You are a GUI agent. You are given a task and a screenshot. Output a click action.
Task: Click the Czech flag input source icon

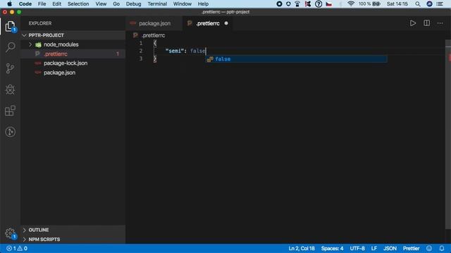coord(329,4)
